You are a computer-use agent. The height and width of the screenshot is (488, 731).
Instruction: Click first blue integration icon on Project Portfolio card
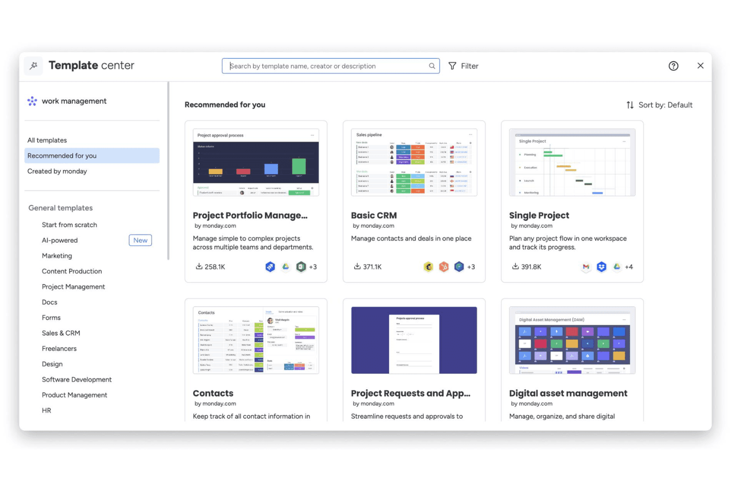pyautogui.click(x=270, y=266)
